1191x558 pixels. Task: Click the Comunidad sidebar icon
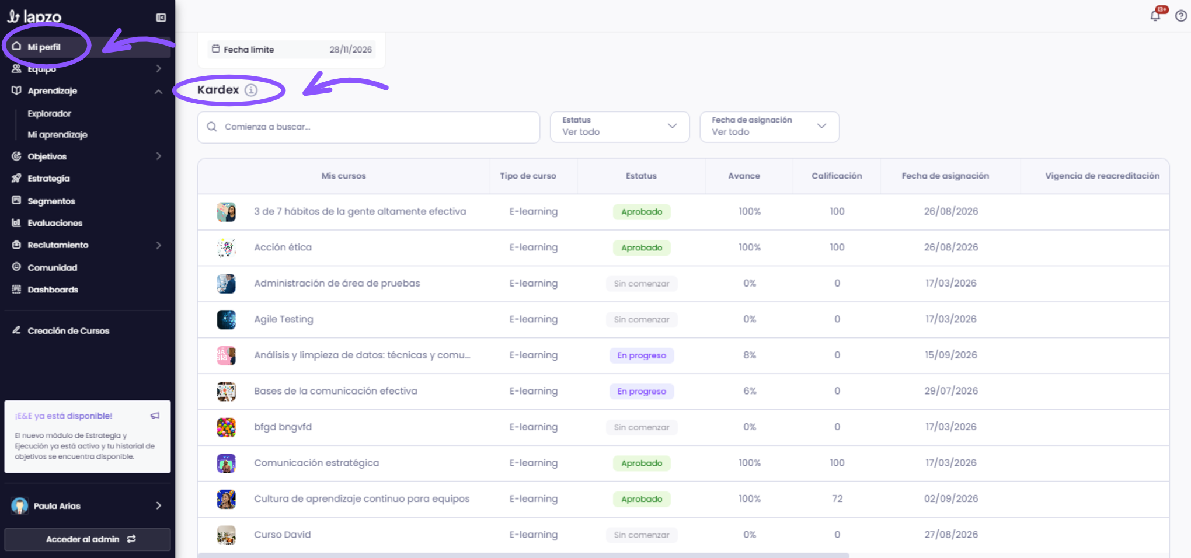coord(16,267)
